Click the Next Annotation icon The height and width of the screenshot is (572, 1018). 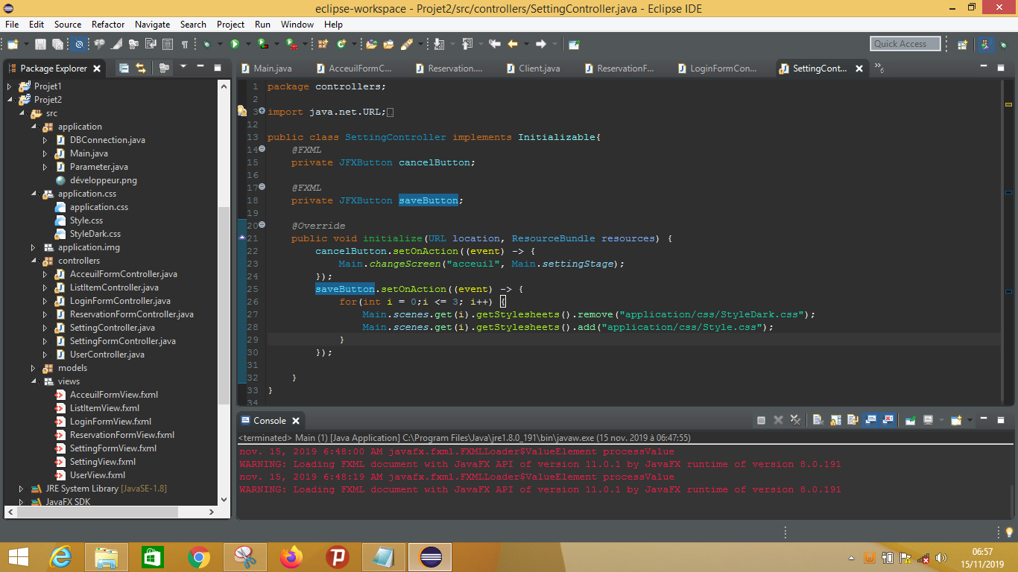point(438,44)
